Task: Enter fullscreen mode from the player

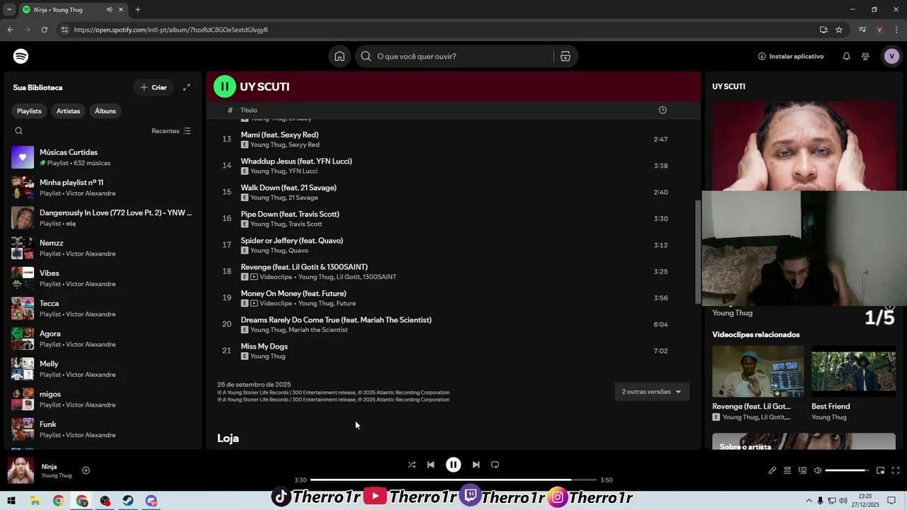Action: click(x=896, y=470)
